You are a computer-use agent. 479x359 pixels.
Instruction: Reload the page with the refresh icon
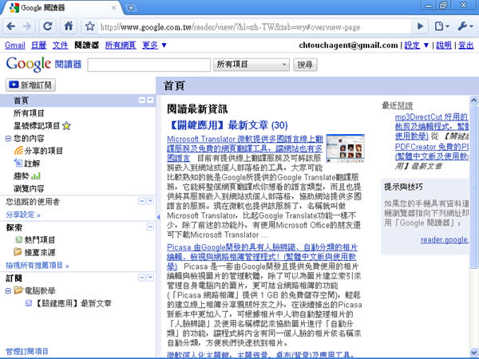[x=47, y=26]
